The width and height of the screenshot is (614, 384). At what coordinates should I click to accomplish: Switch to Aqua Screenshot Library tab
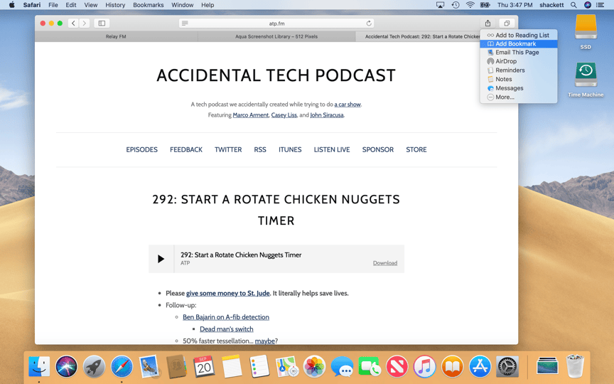point(276,36)
